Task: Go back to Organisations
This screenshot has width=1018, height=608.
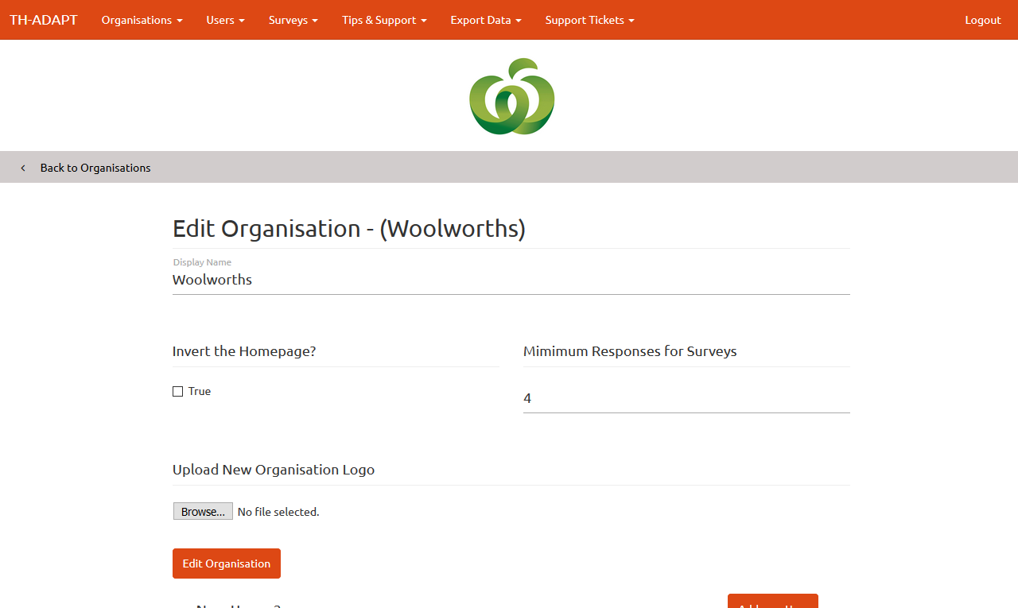Action: tap(95, 168)
